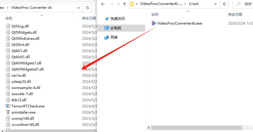This screenshot has width=253, height=132.
Task: Select the file name ssleay32.dll
Action: tap(21, 82)
